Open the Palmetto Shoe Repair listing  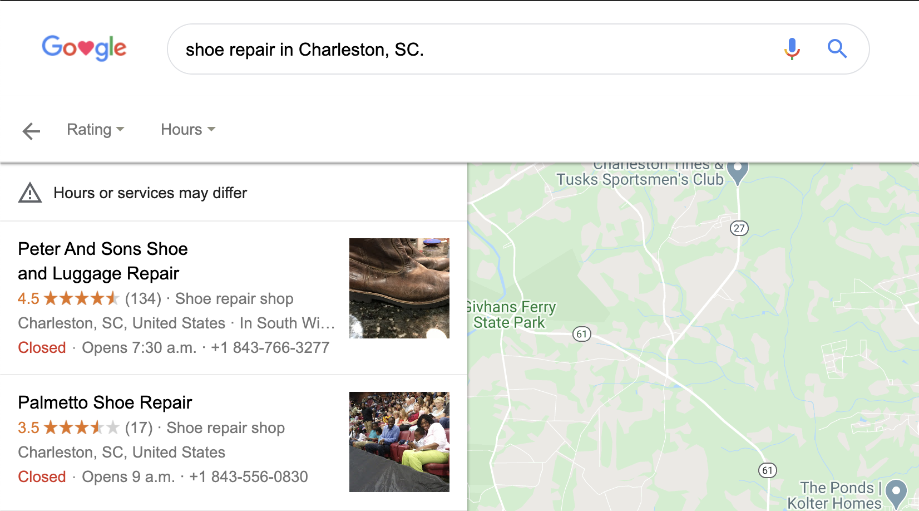tap(105, 402)
